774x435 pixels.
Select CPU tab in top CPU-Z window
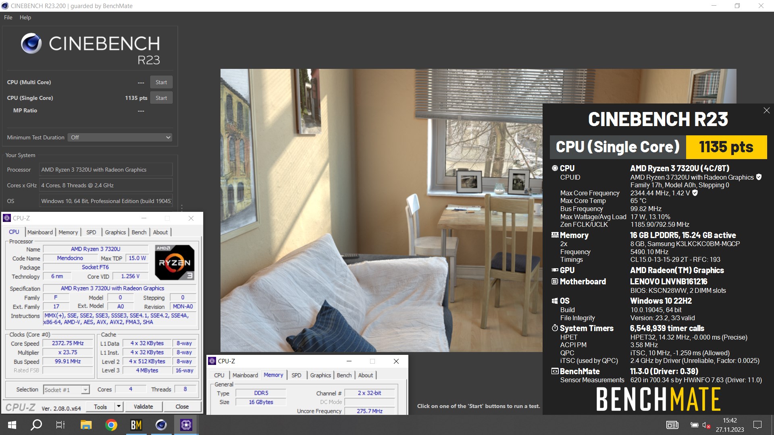click(x=14, y=232)
